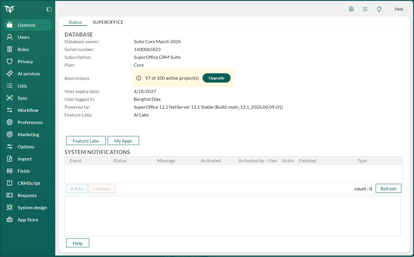This screenshot has height=257, width=414.
Task: Click the Options sliders icon
Action: click(x=10, y=147)
